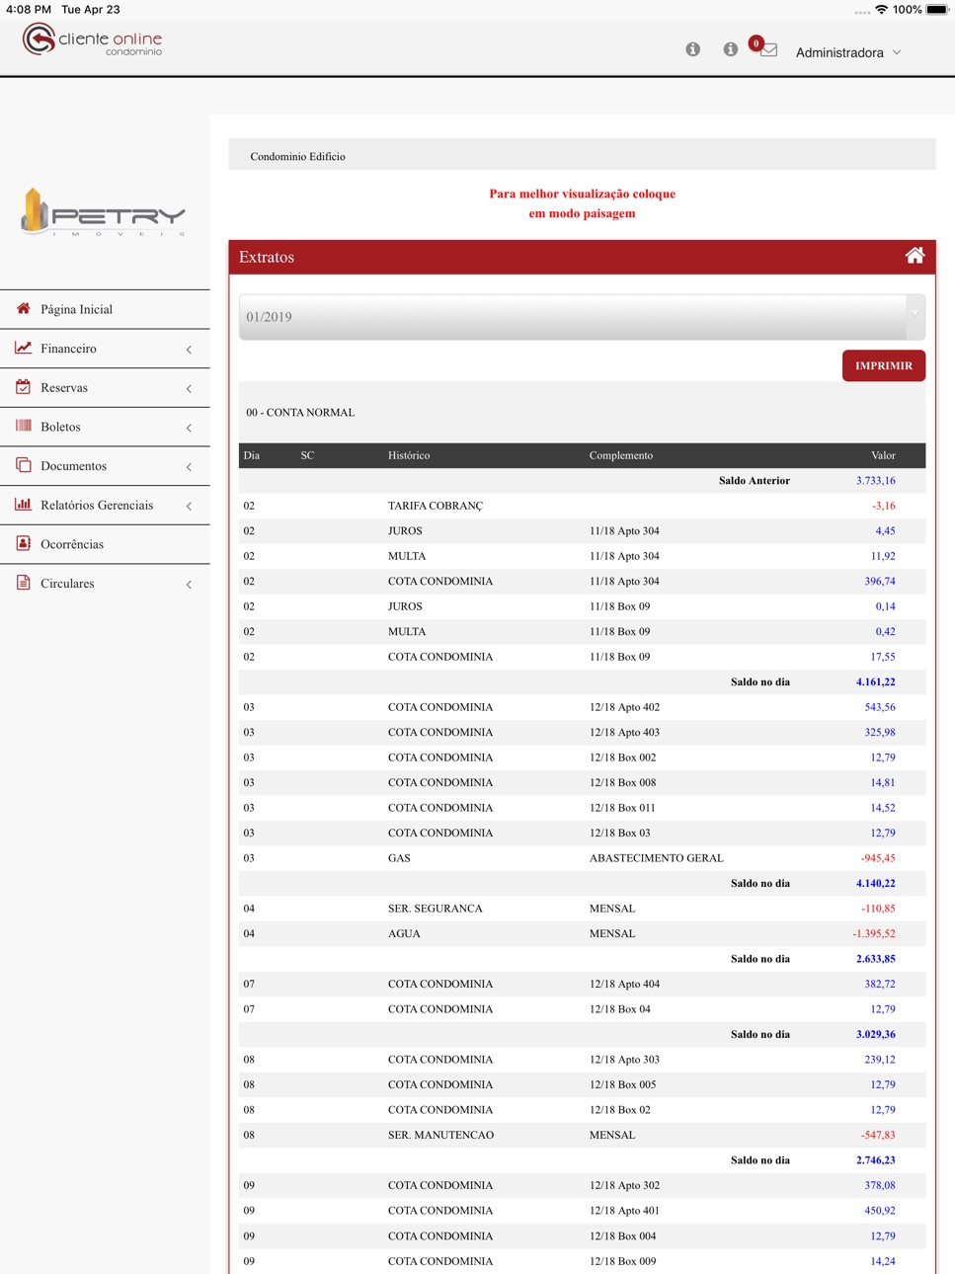Image resolution: width=955 pixels, height=1274 pixels.
Task: Click the Circulares document icon
Action: (x=24, y=583)
